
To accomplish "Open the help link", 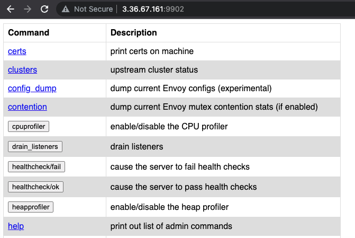I will click(x=16, y=226).
